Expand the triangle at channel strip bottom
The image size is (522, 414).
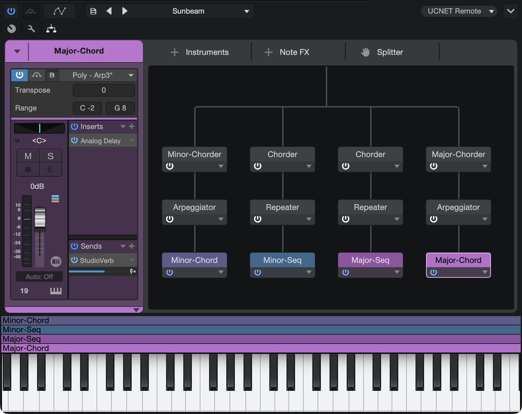[136, 310]
